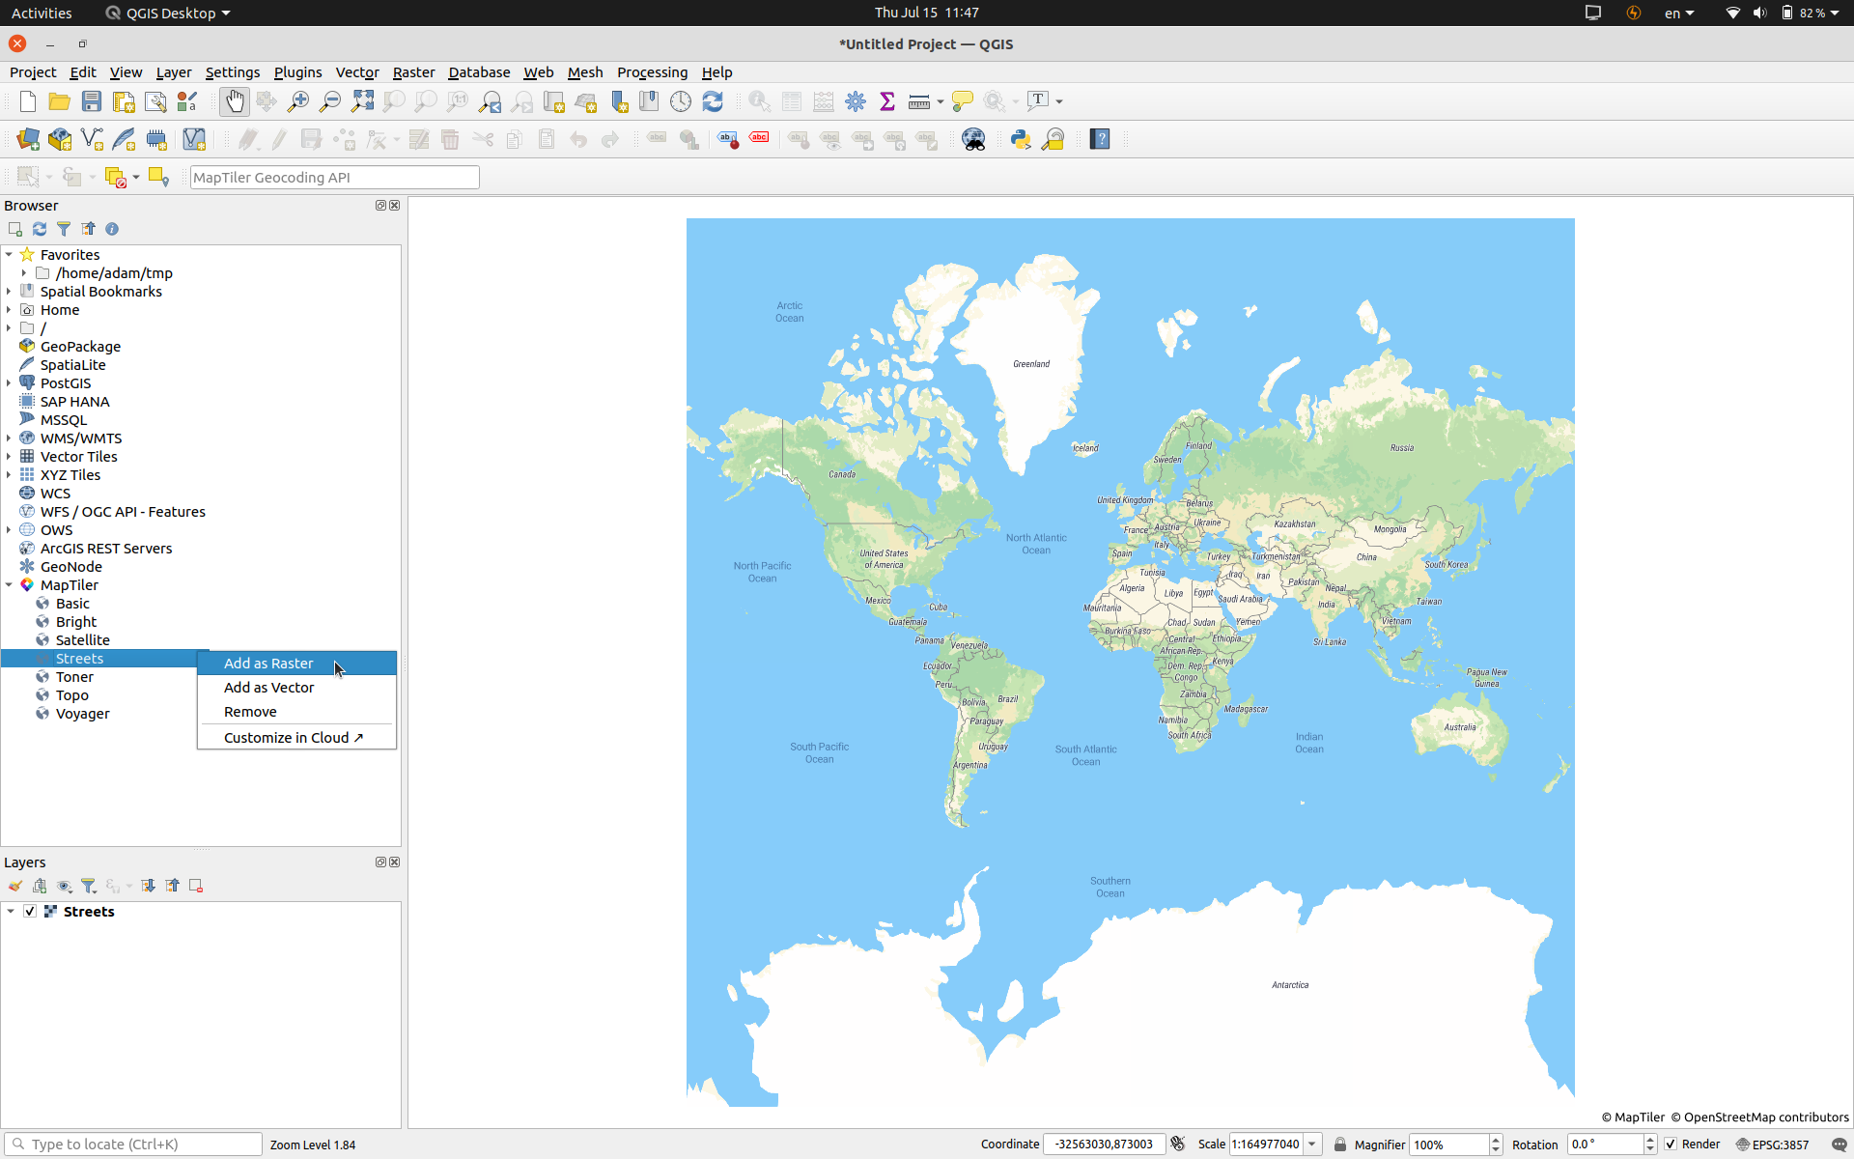Viewport: 1854px width, 1159px height.
Task: Open the Python console icon
Action: [x=1021, y=139]
